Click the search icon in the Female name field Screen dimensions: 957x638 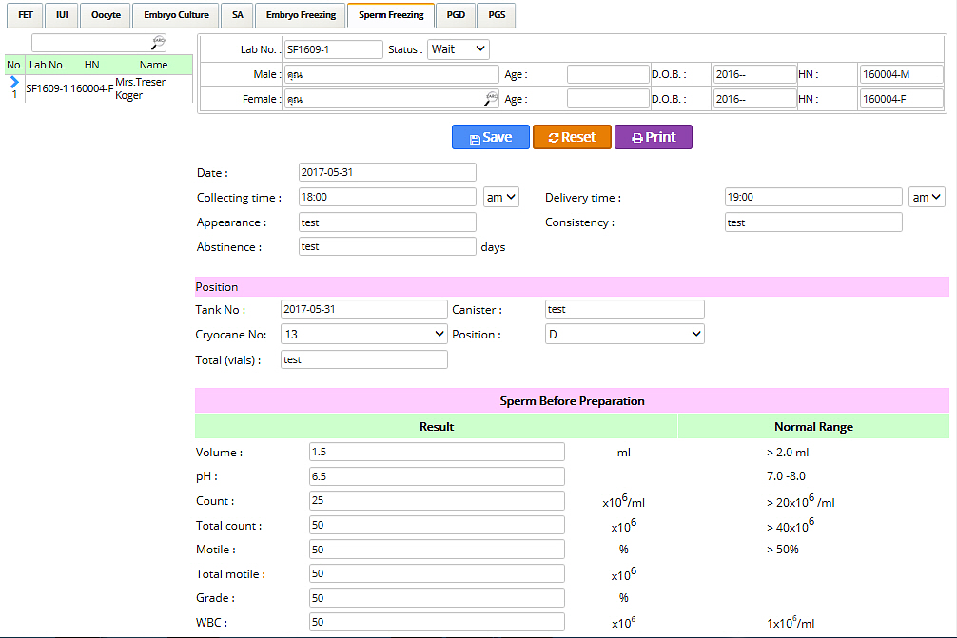coord(491,99)
